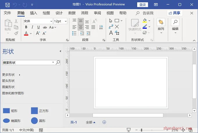The width and height of the screenshot is (198, 133).
Task: Click bullet list icon
Action: (74, 33)
